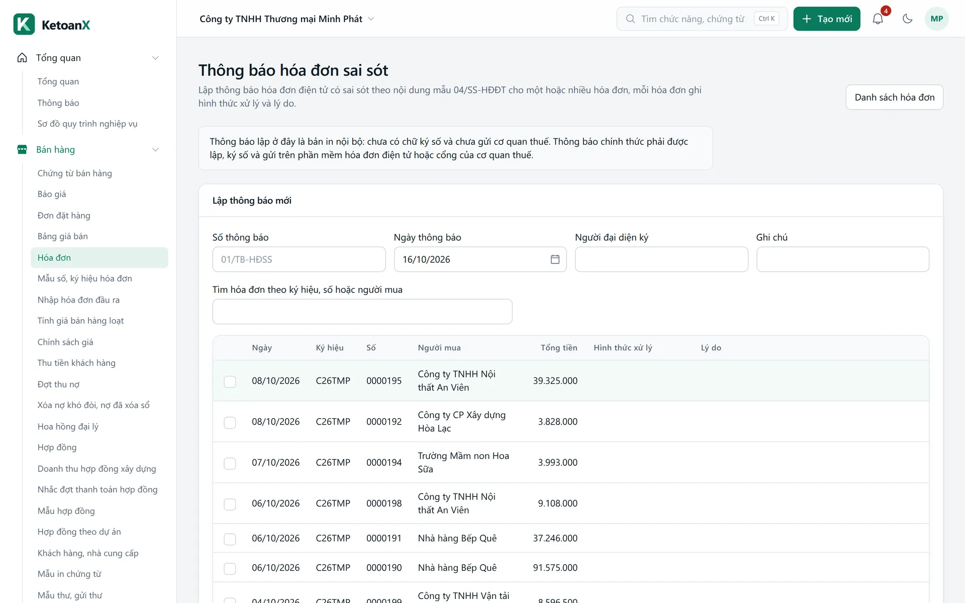Click the Tổng tiền column header
The image size is (965, 603).
559,348
